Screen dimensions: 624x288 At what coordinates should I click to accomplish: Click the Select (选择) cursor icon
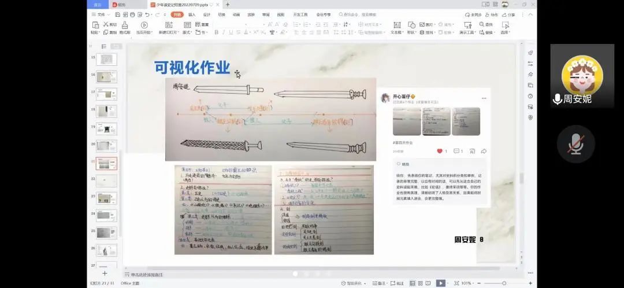[x=506, y=25]
